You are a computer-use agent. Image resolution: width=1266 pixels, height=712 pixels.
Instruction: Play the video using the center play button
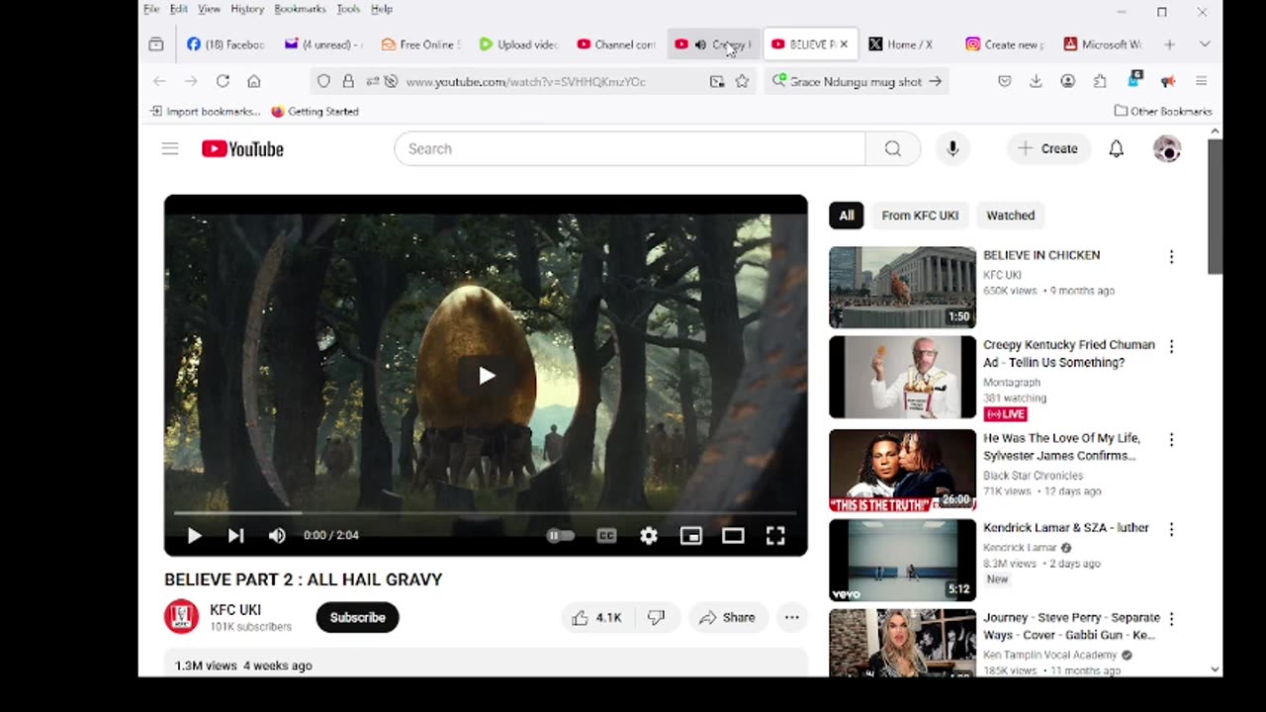tap(486, 375)
